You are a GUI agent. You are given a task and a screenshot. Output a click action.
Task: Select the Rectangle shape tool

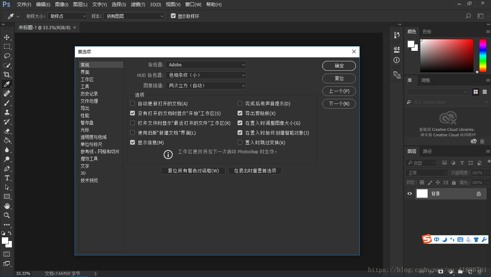pos(7,197)
